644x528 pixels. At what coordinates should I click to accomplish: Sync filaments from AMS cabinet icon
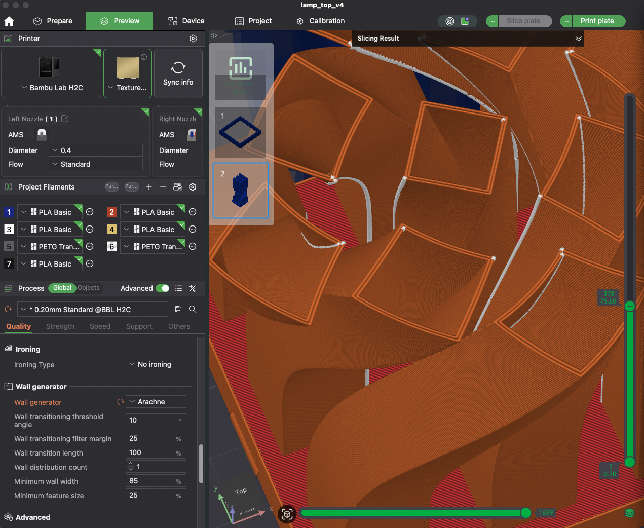point(178,187)
